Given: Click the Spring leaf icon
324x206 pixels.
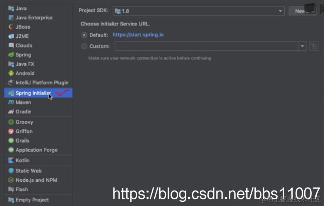Looking at the screenshot, I should pyautogui.click(x=11, y=55).
